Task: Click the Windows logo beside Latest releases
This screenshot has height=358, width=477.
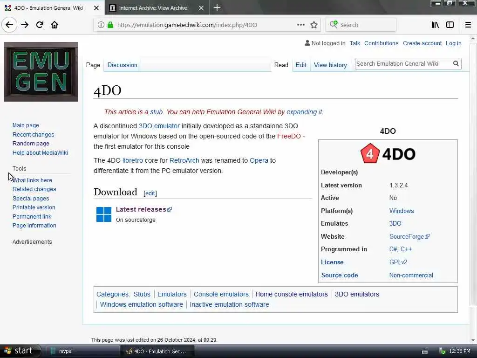Action: tap(104, 214)
